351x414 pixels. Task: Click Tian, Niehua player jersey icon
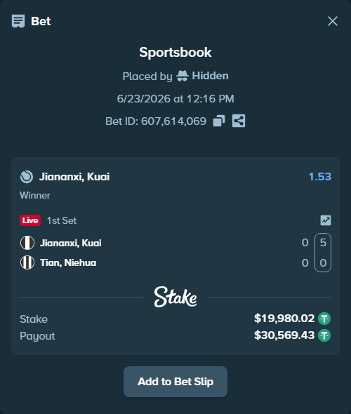27,262
